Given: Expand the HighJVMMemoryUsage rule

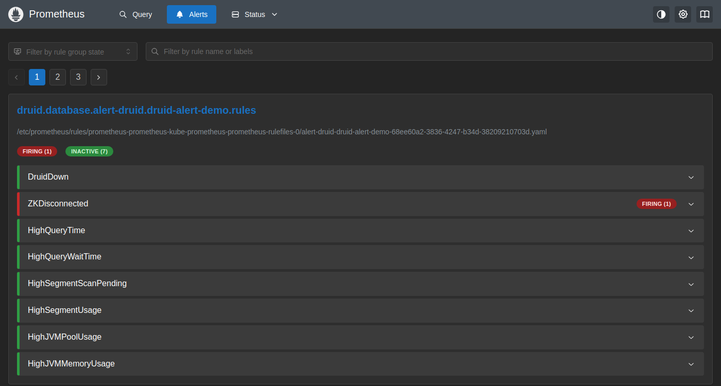Looking at the screenshot, I should point(360,364).
